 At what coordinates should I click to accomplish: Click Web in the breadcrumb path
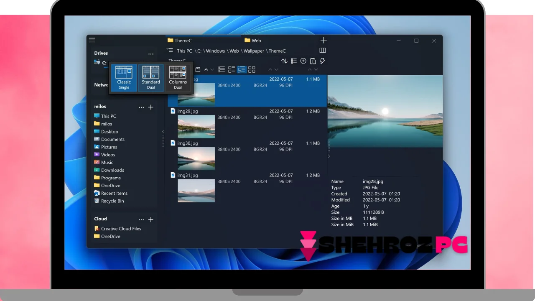pyautogui.click(x=234, y=51)
